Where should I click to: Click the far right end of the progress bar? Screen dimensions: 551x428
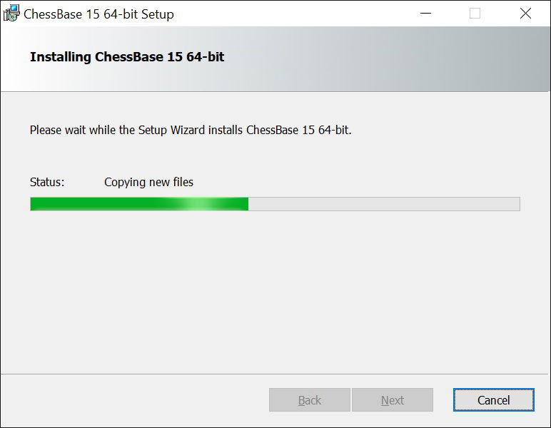coord(516,204)
